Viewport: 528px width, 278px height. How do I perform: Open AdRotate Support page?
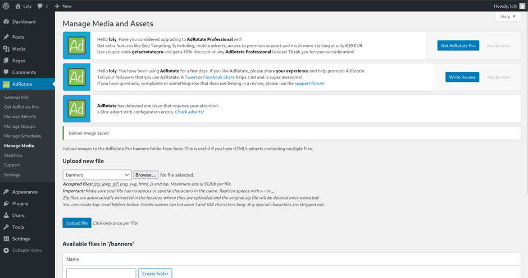coord(12,165)
